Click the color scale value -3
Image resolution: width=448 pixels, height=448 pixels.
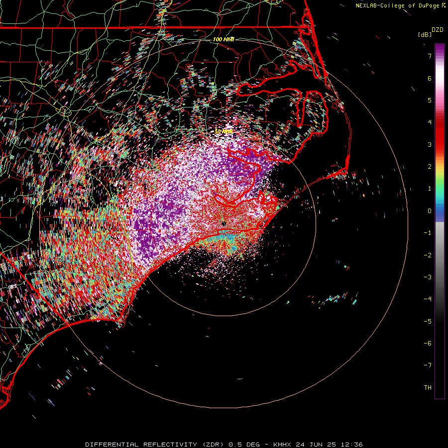click(428, 277)
